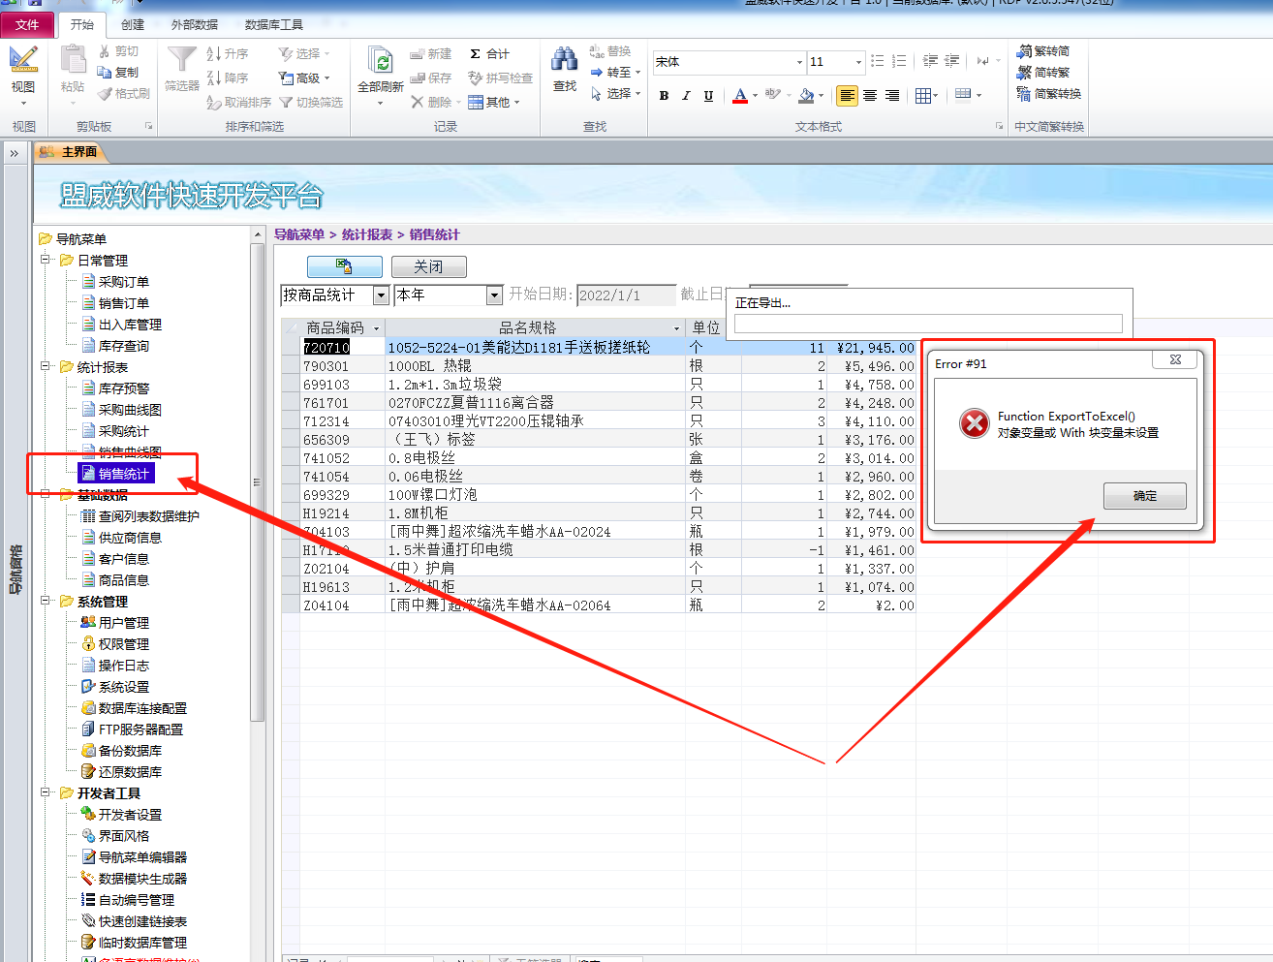Screen dimensions: 1273x962
Task: Apply underline text formatting
Action: [x=708, y=95]
